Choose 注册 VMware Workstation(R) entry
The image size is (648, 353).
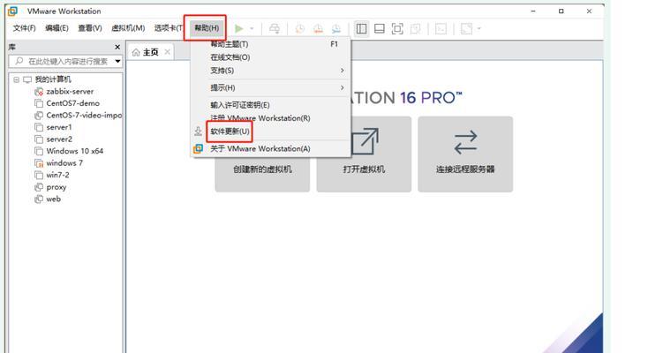click(x=271, y=117)
